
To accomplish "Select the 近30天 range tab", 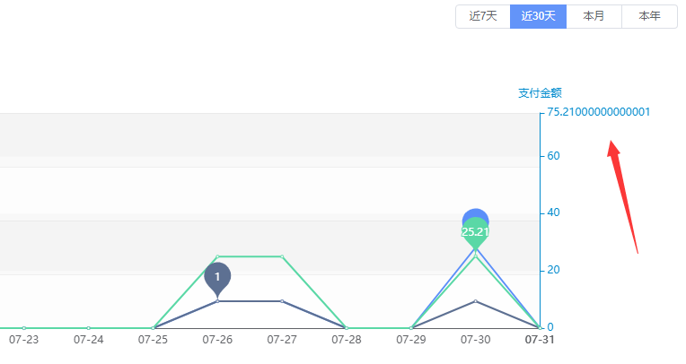I will coord(538,17).
